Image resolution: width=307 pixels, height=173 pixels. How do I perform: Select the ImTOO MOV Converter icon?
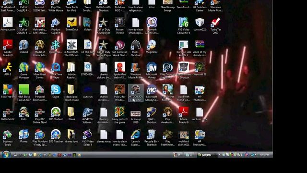pyautogui.click(x=136, y=93)
